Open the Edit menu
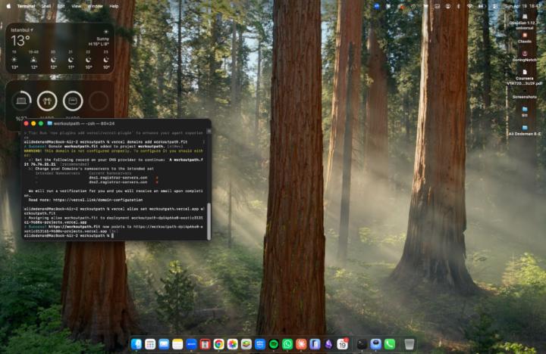 [x=61, y=6]
